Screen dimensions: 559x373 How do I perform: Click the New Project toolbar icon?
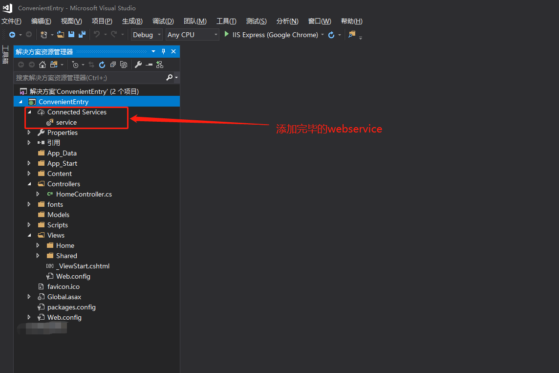[44, 35]
